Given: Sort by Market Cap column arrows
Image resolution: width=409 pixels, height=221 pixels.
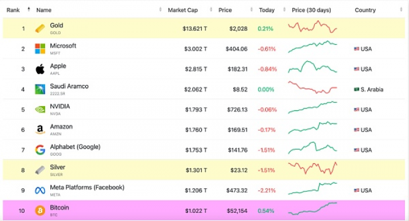Looking at the screenshot, I should coord(211,10).
